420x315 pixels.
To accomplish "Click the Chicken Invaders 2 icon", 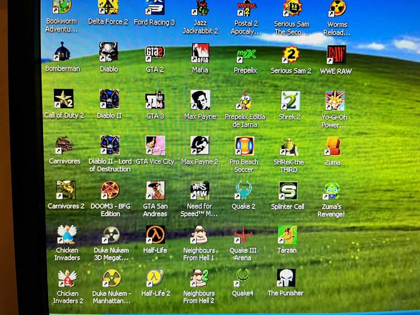I will point(68,278).
